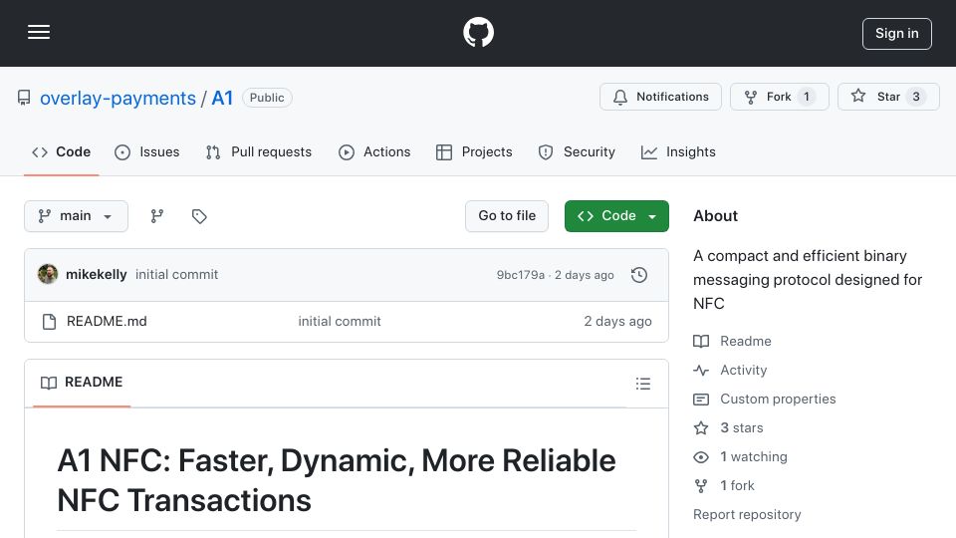This screenshot has width=956, height=538.
Task: Click the Notifications button
Action: [x=660, y=97]
